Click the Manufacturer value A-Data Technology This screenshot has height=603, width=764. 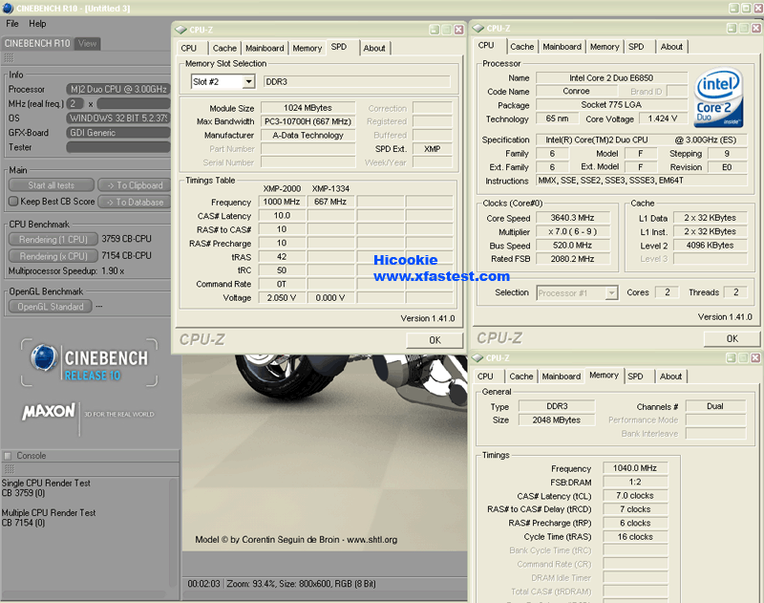(308, 135)
